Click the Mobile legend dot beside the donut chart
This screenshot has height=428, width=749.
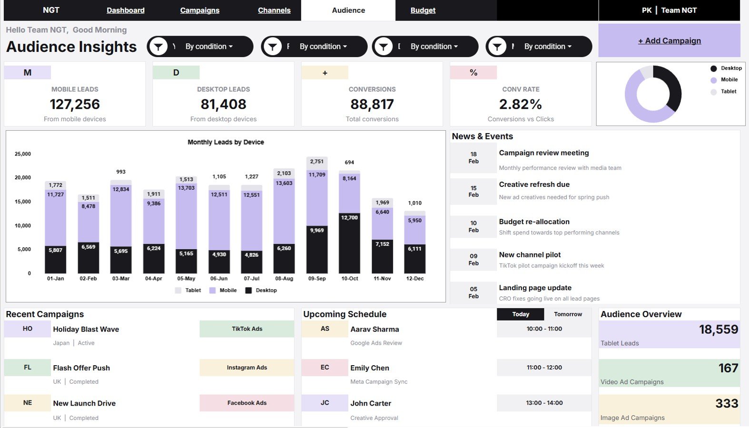pyautogui.click(x=713, y=80)
